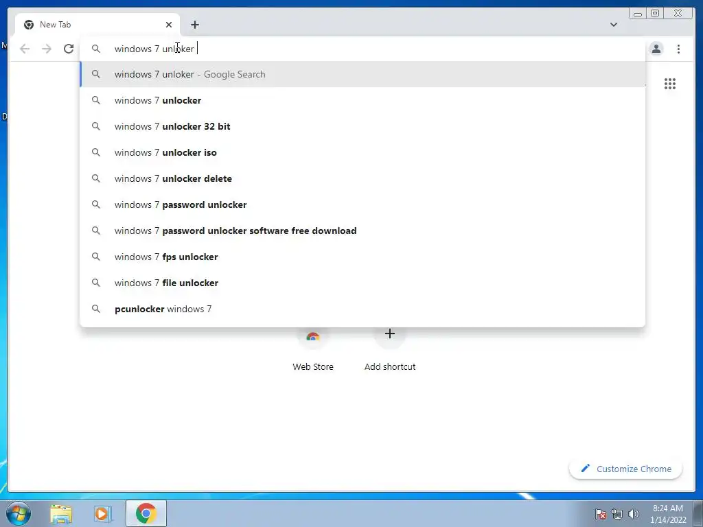
Task: Open the Web Store shortcut
Action: tap(313, 349)
